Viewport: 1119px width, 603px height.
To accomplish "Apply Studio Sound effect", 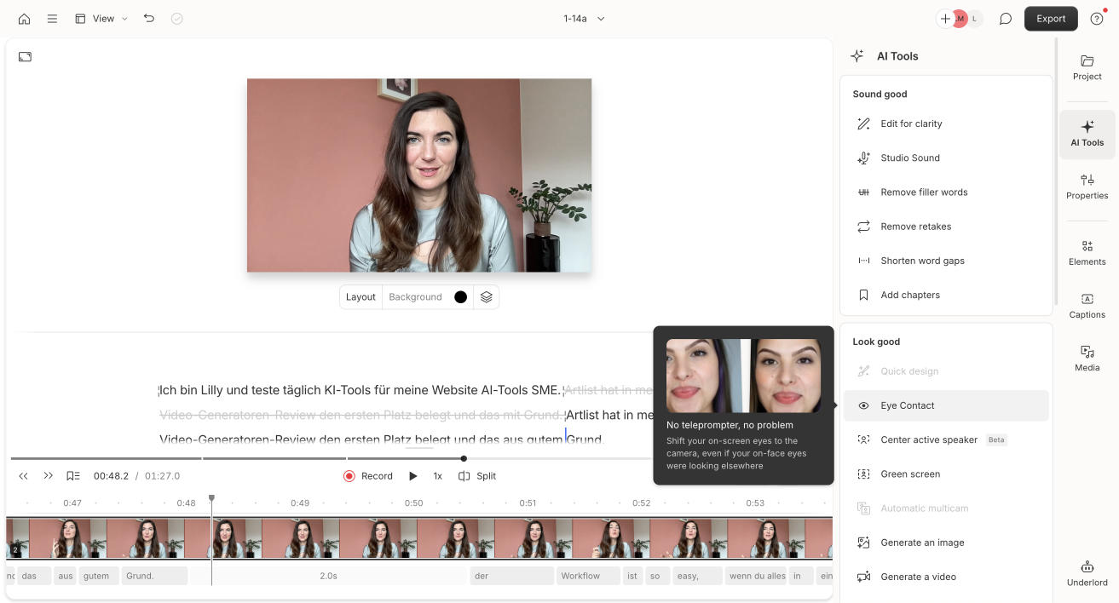I will point(946,158).
